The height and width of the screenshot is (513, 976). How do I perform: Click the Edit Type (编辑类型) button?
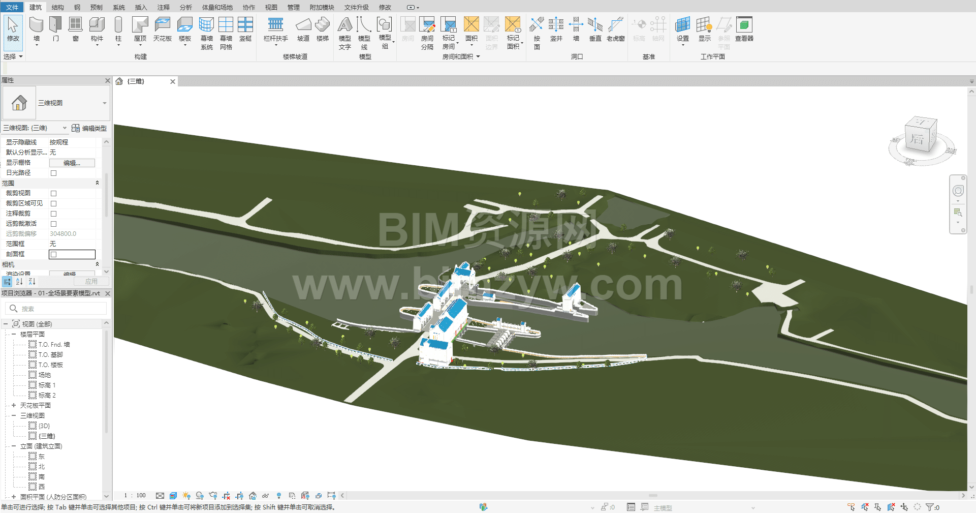(x=89, y=128)
